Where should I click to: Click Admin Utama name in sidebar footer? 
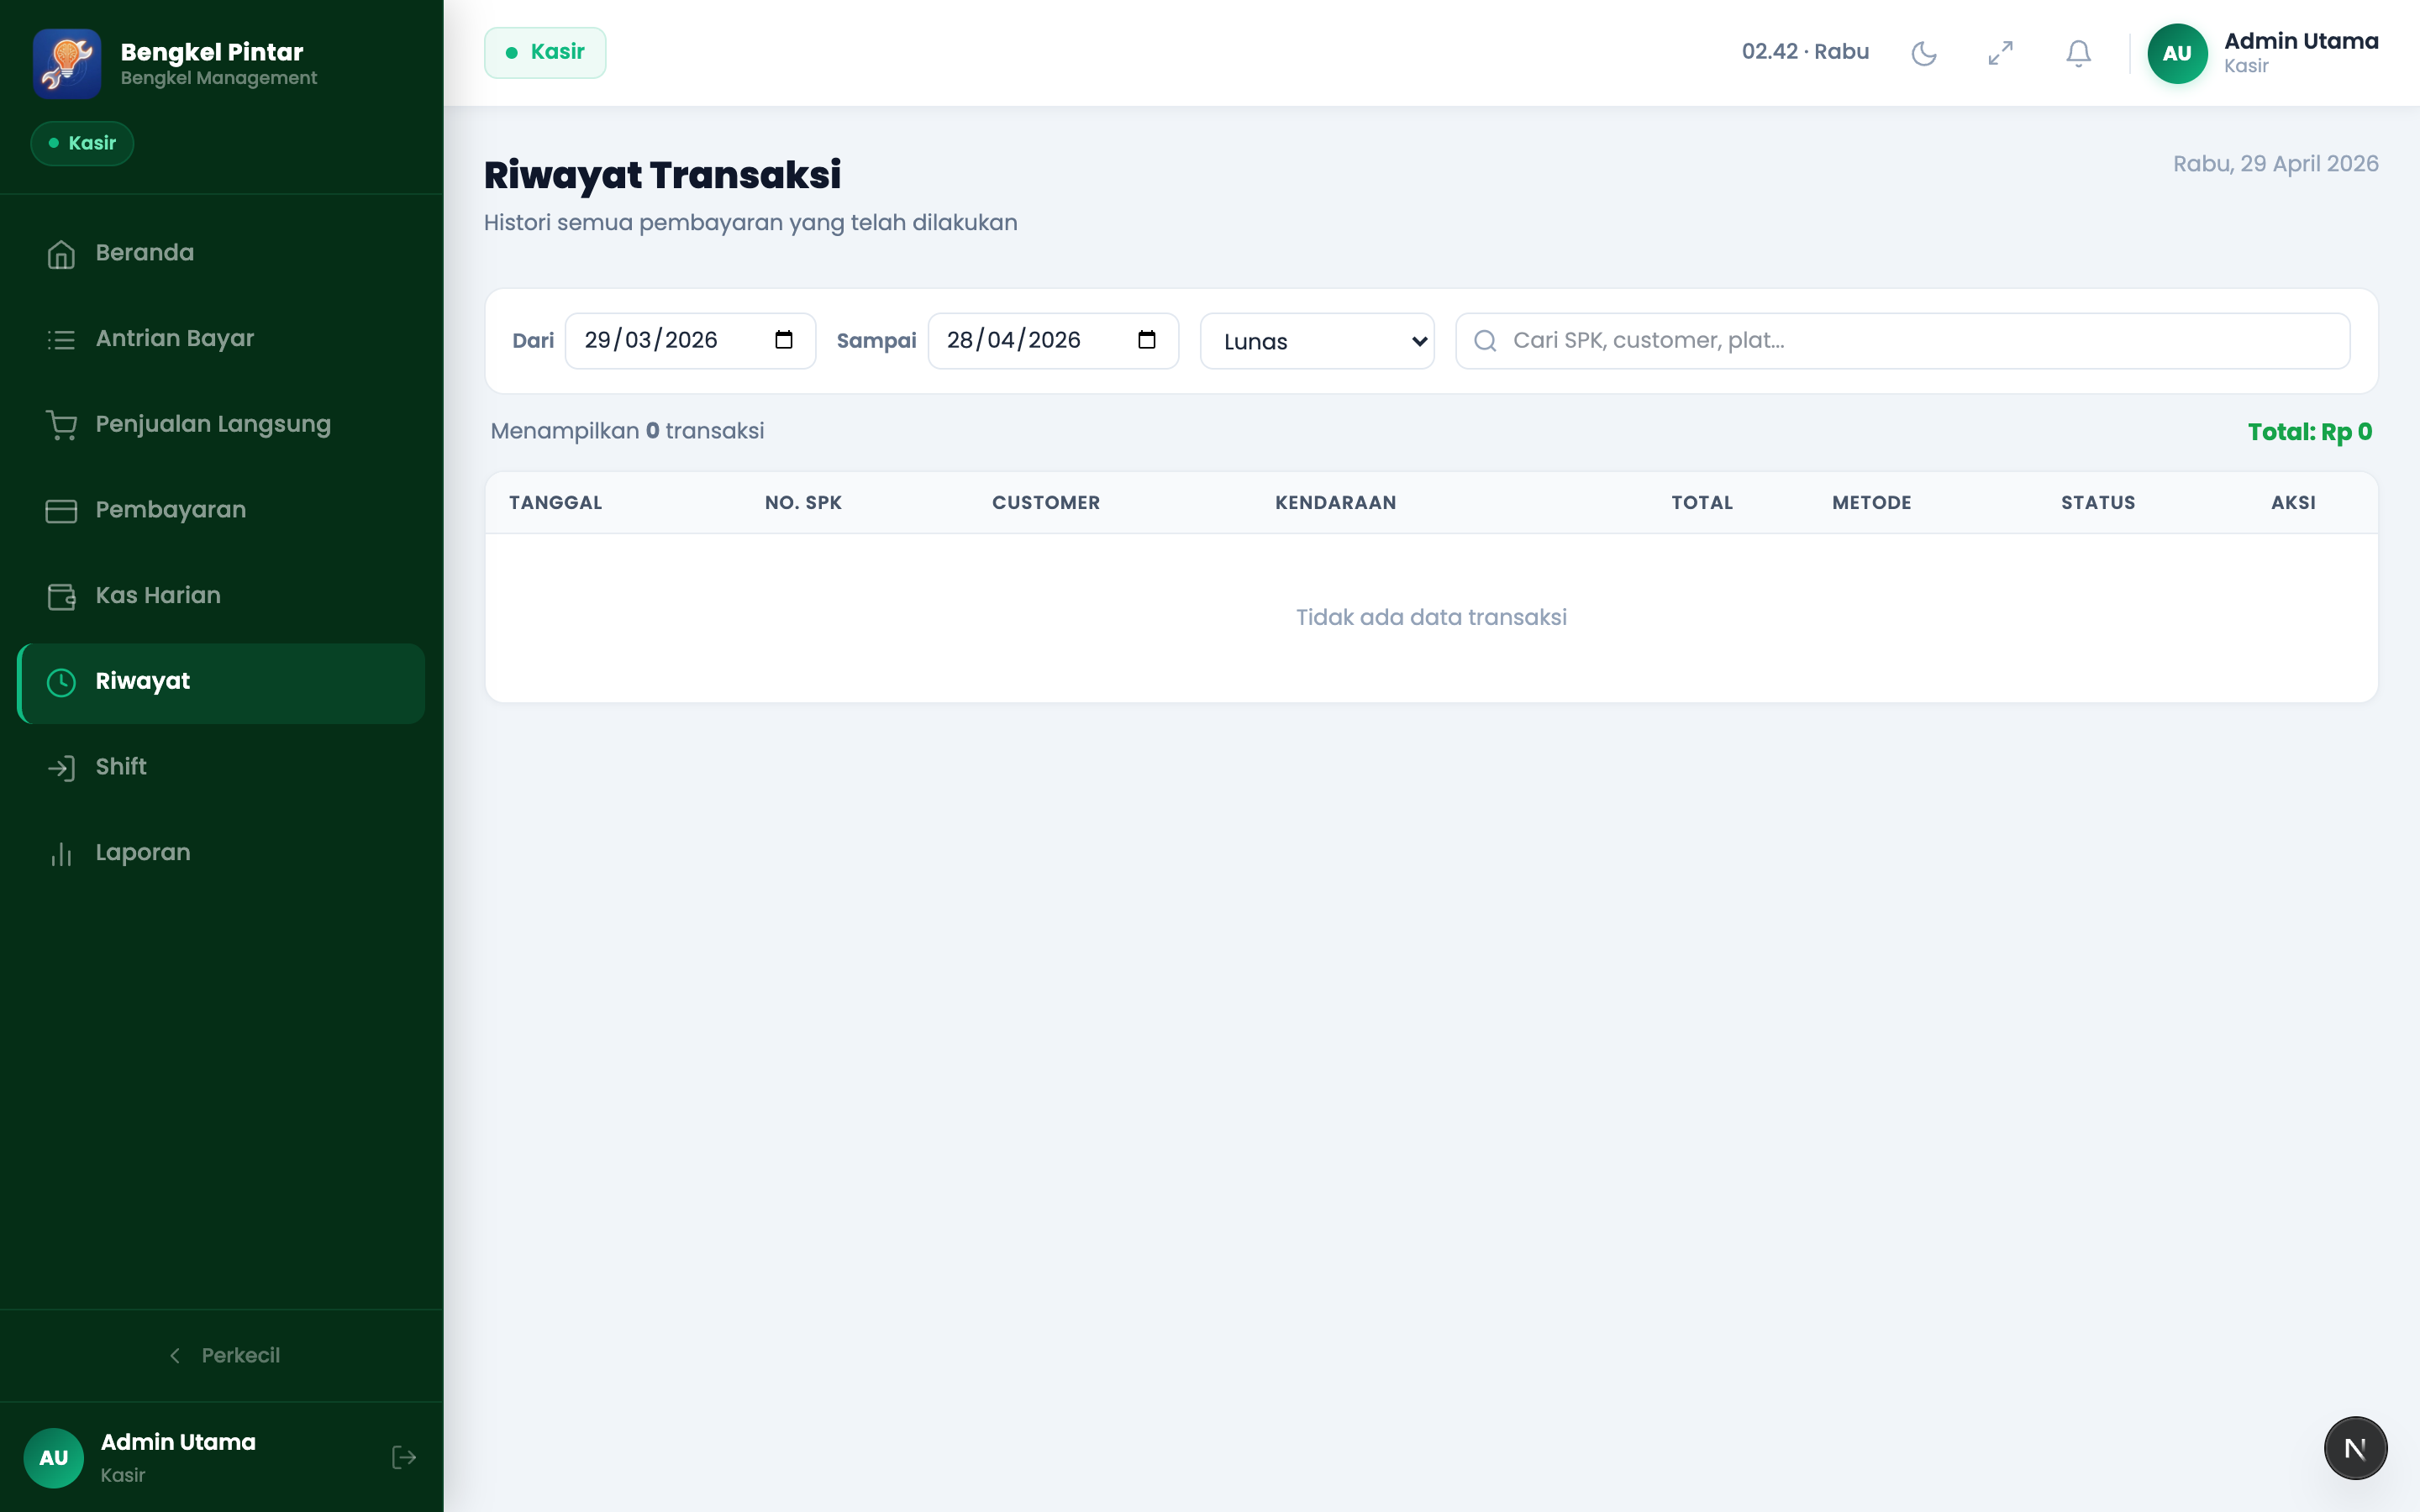178,1442
